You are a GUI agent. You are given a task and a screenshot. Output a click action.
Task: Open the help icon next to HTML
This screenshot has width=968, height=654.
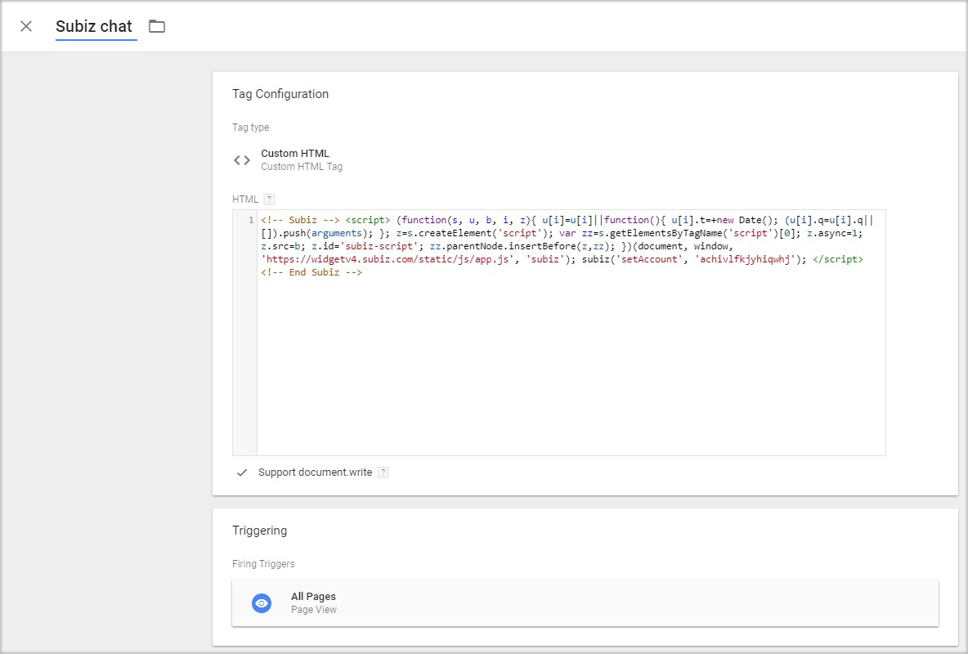point(270,199)
